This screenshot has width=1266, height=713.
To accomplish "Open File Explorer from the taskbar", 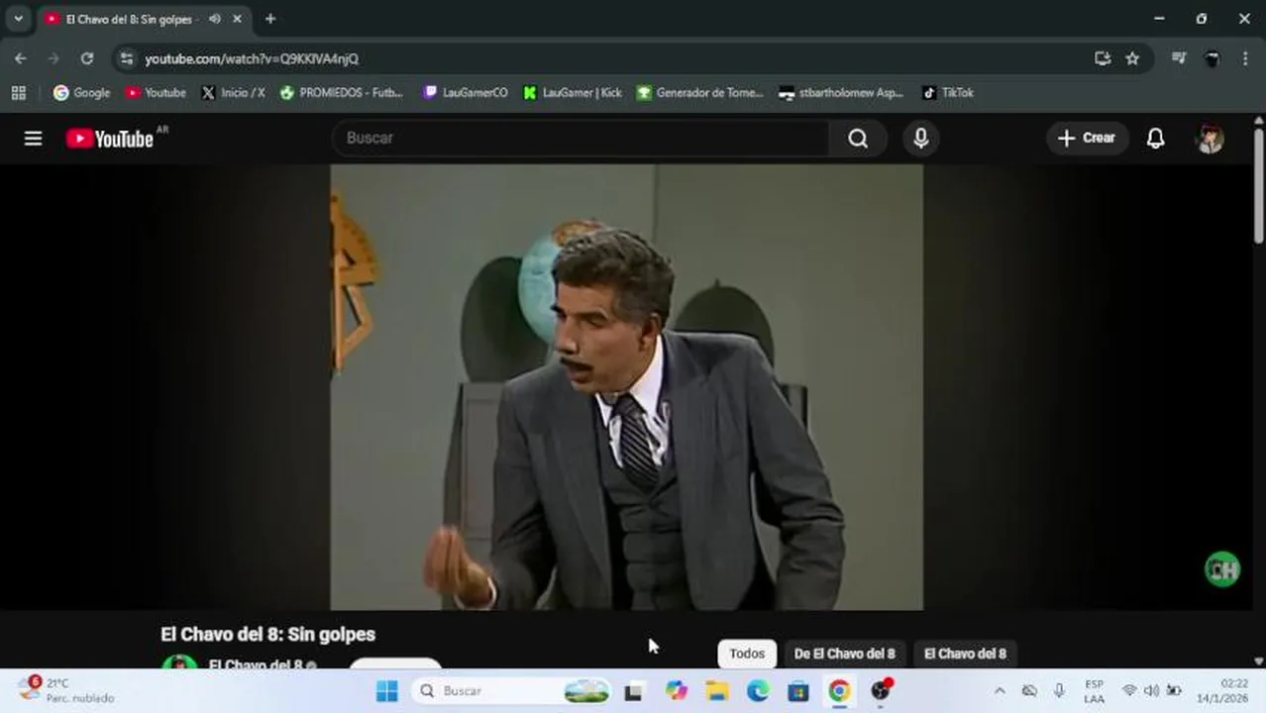I will pyautogui.click(x=717, y=691).
